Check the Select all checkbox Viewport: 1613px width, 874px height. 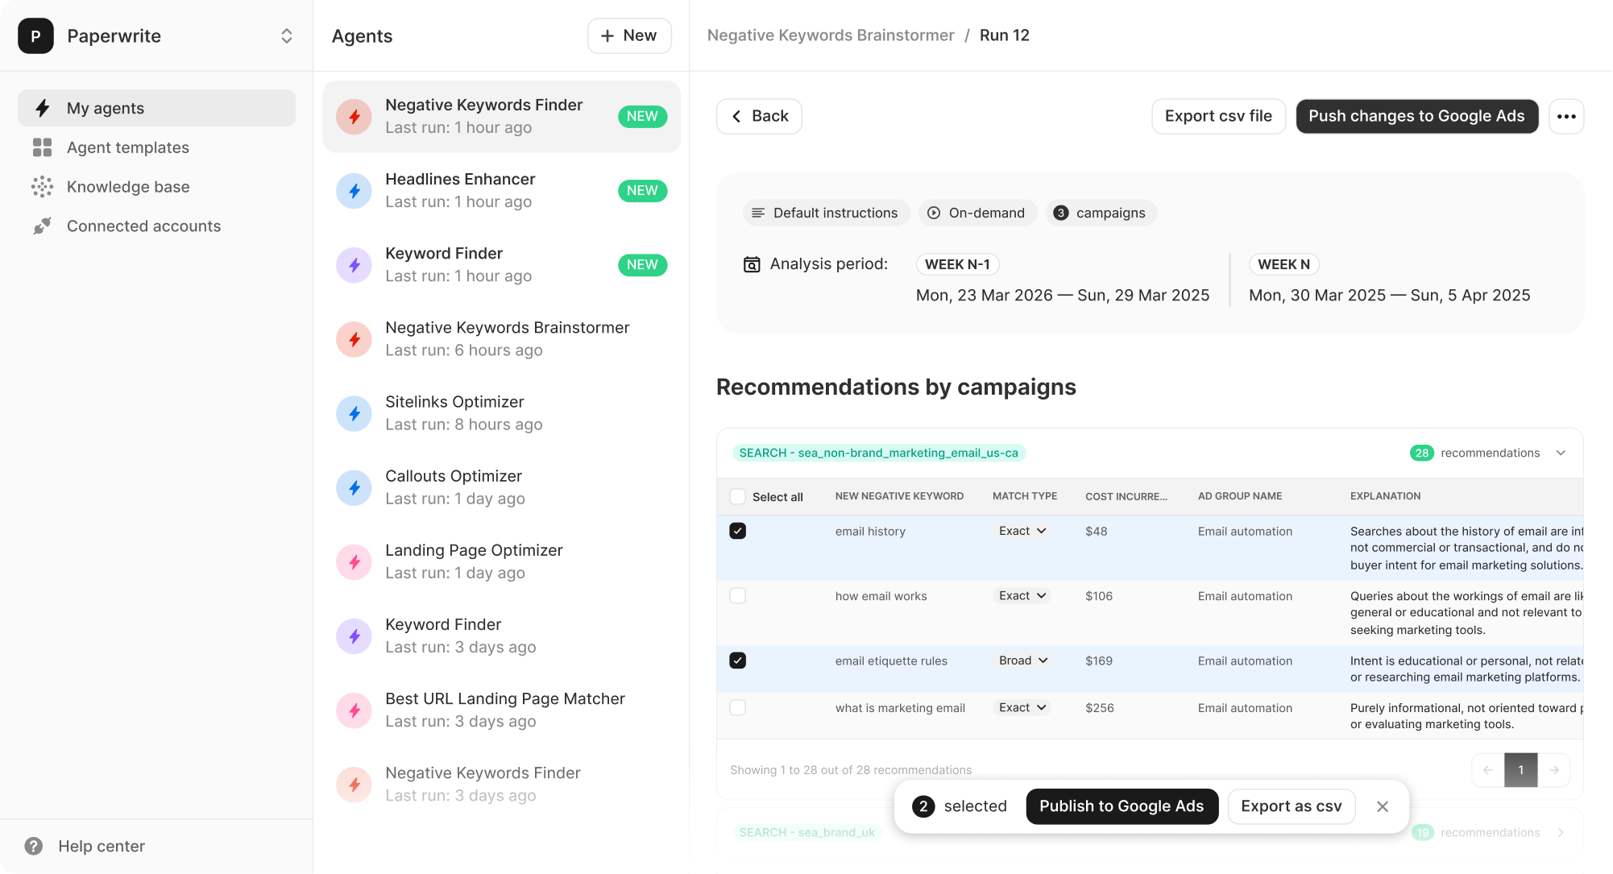click(x=737, y=496)
